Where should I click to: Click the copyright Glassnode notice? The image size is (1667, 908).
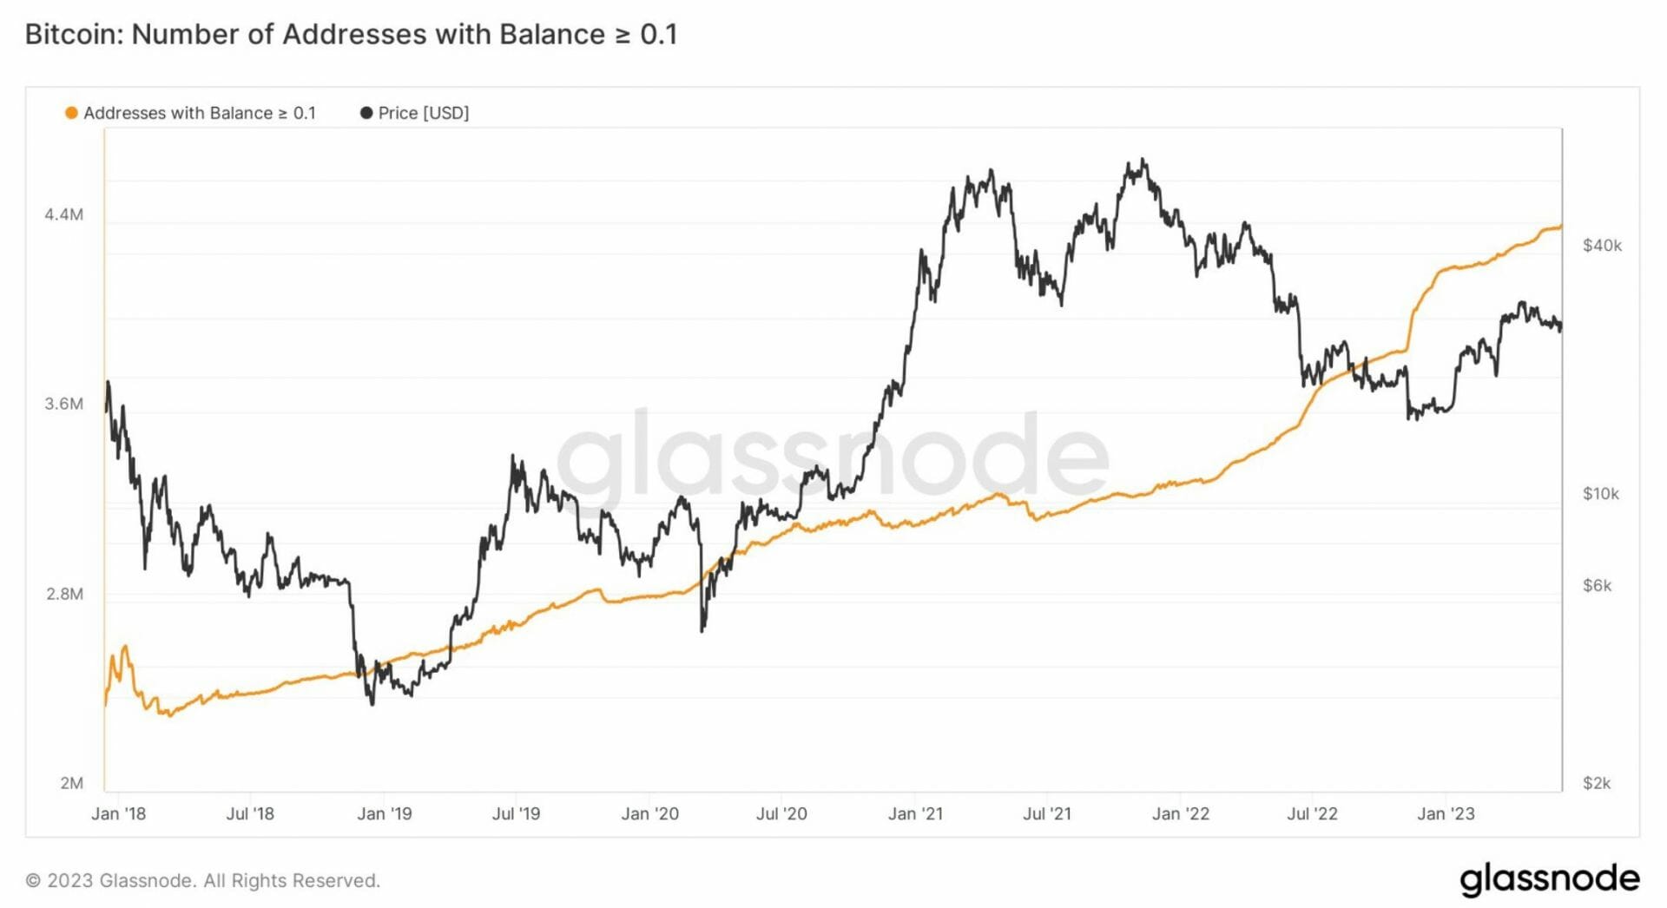[x=203, y=880]
